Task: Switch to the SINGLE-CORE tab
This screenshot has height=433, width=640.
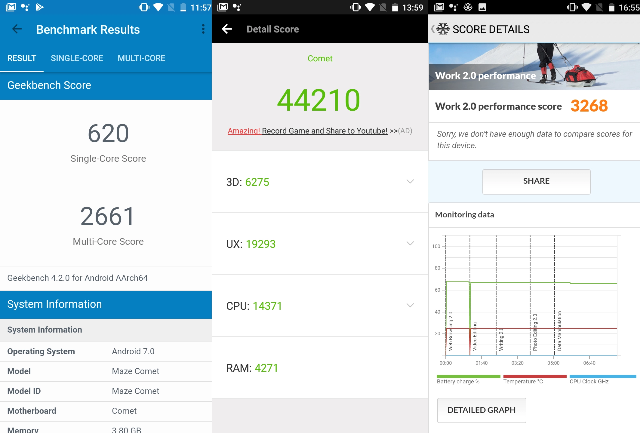Action: pos(77,58)
